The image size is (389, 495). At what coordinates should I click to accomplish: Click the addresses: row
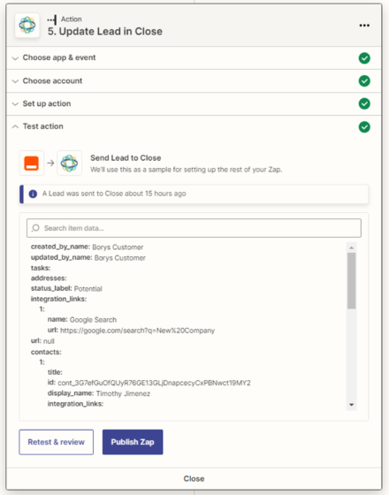[x=49, y=278]
